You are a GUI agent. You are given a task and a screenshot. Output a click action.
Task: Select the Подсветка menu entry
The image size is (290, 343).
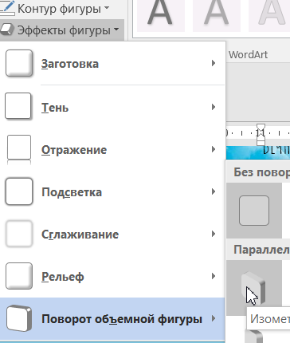pos(112,191)
